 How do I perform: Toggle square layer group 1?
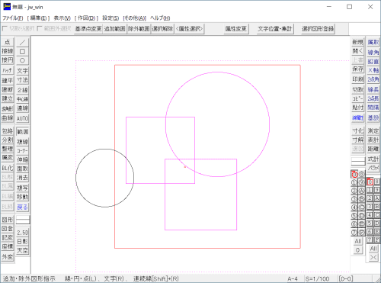point(370,190)
